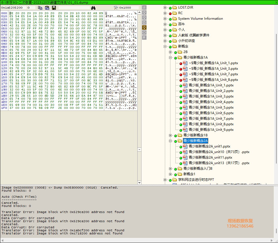The height and width of the screenshot is (243, 278).
Task: Click file icon of ~$青少版_新概念1A_Unit_1.pptx
Action: point(185,63)
